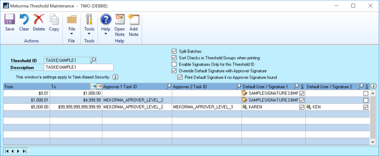This screenshot has width=379, height=156.
Task: Go to the previous record
Action: [13, 151]
